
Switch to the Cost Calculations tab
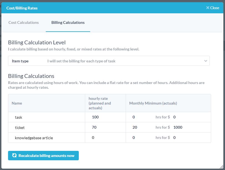[24, 22]
